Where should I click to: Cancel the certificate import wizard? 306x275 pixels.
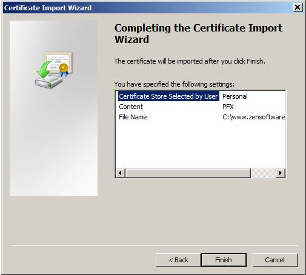click(x=275, y=260)
